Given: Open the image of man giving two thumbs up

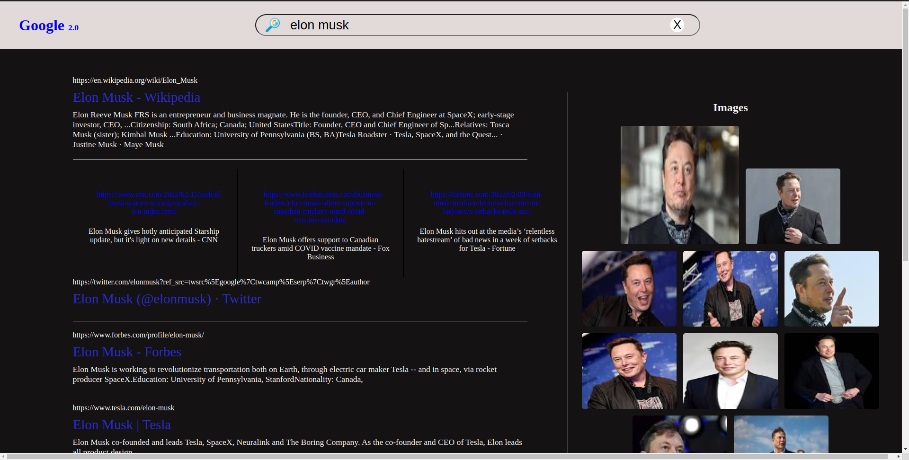Looking at the screenshot, I should [731, 289].
